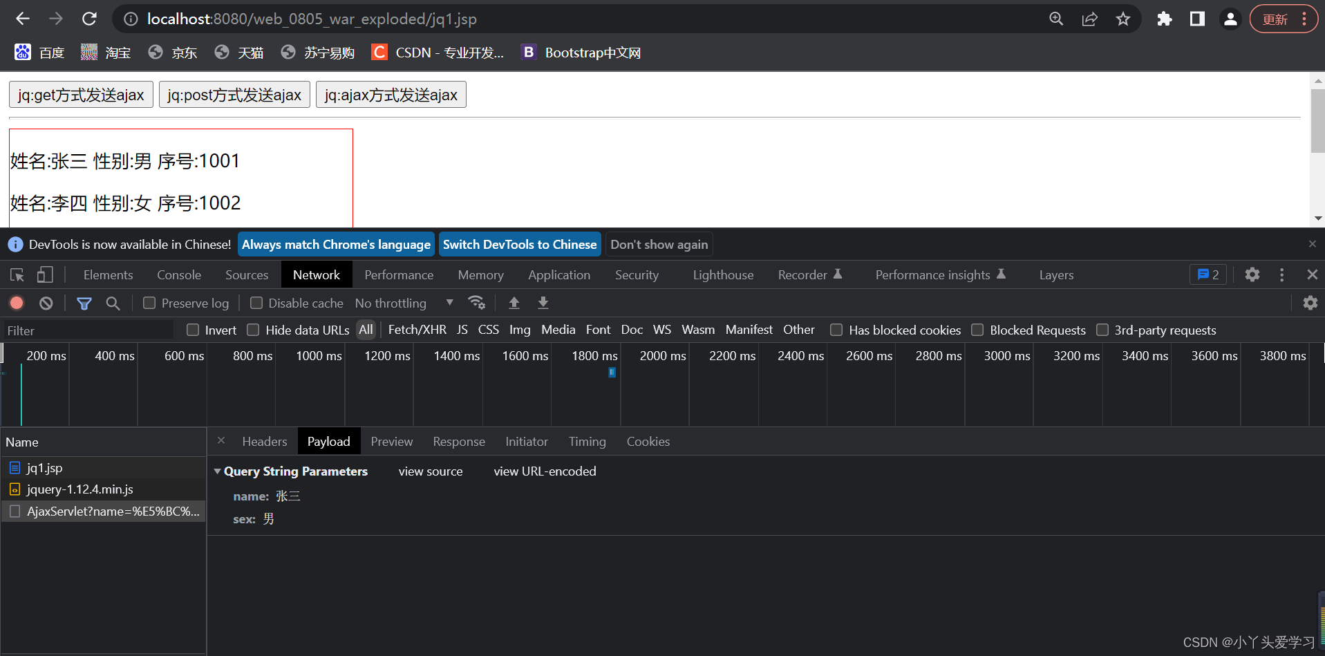
Task: Switch to the Lighthouse tab
Action: 723,275
